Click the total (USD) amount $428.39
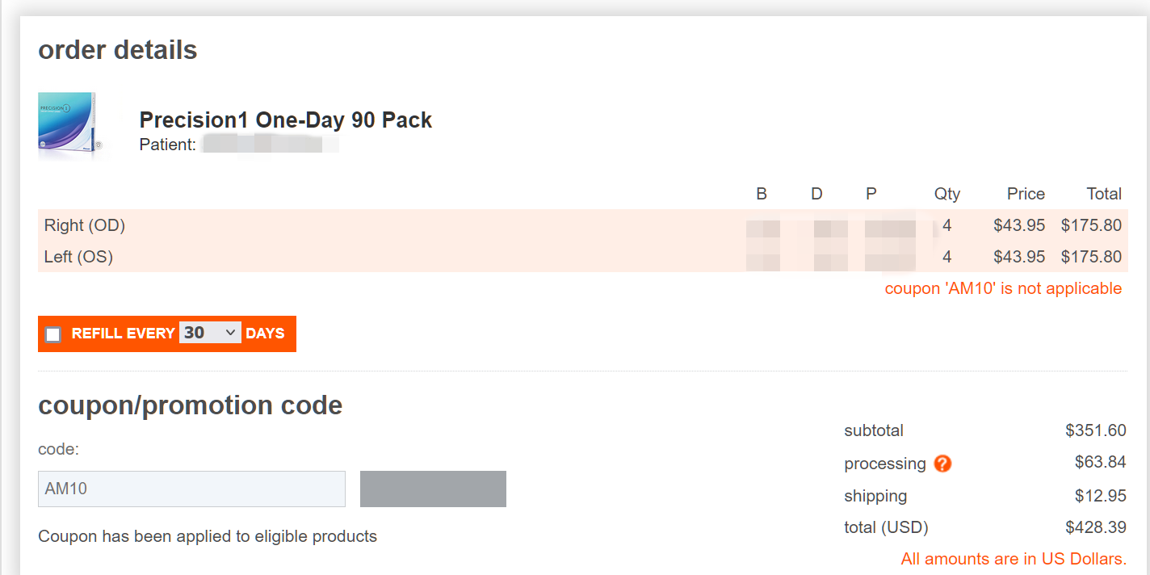Viewport: 1150px width, 575px height. 1096,527
